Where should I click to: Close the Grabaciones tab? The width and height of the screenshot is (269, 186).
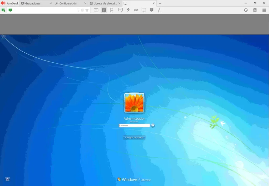tap(51, 3)
